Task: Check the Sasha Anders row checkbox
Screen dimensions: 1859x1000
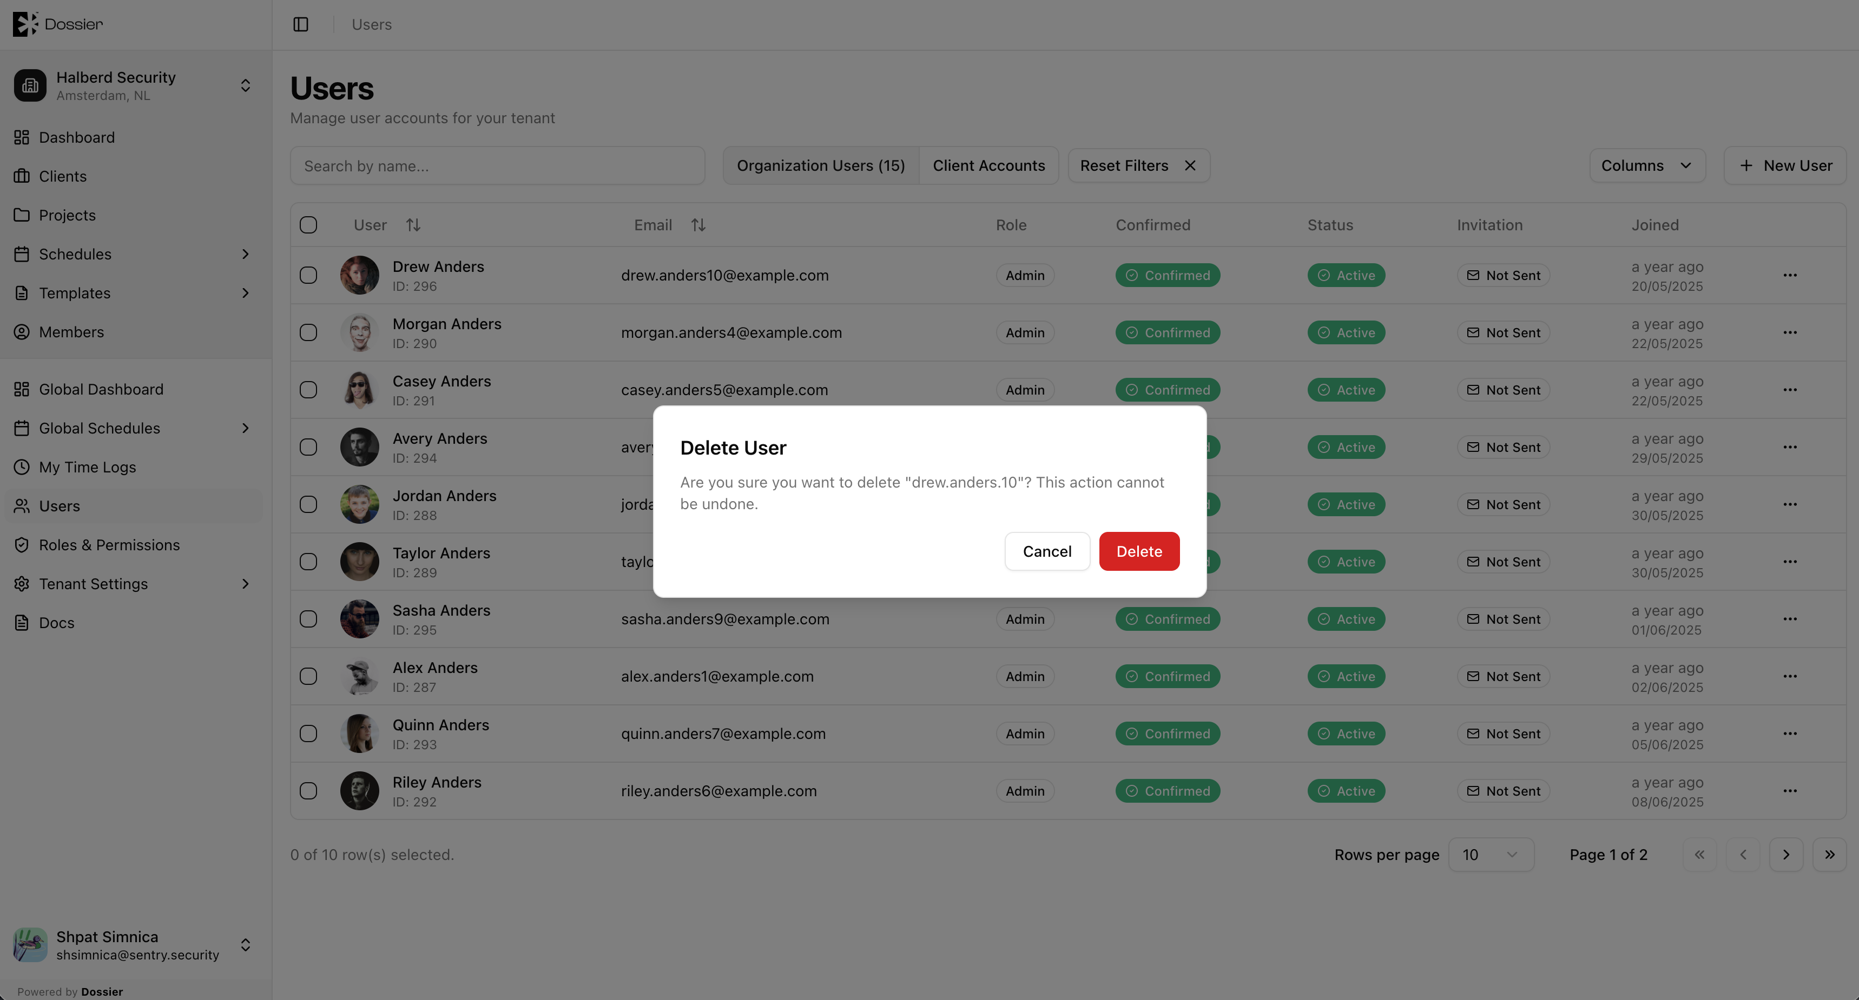Action: pos(308,619)
